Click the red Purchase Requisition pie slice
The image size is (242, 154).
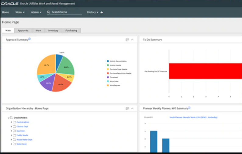point(61,84)
